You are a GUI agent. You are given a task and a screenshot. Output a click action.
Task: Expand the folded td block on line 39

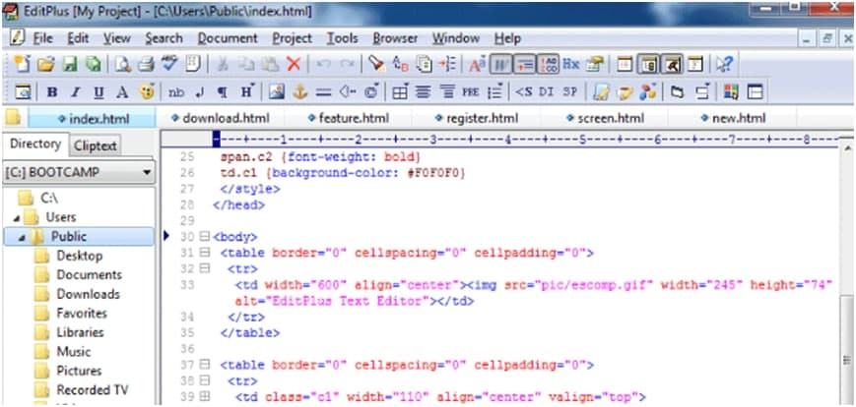pyautogui.click(x=205, y=396)
